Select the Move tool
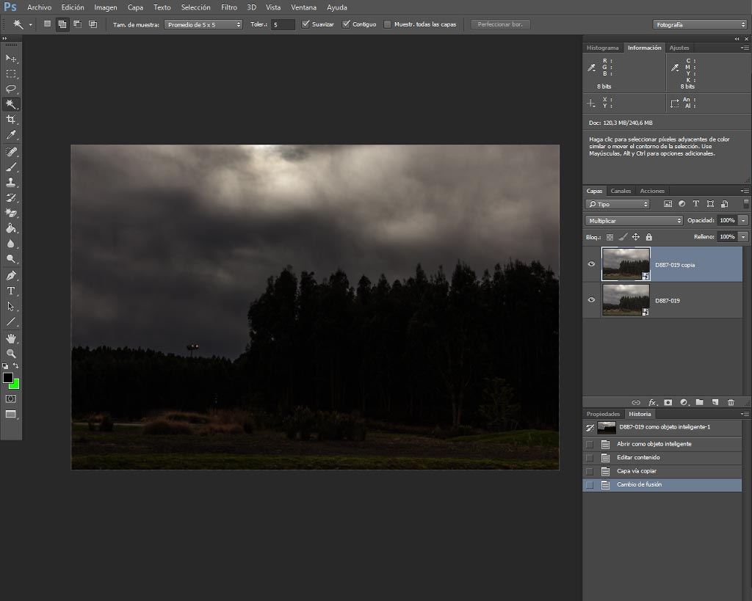The image size is (752, 601). pyautogui.click(x=11, y=59)
